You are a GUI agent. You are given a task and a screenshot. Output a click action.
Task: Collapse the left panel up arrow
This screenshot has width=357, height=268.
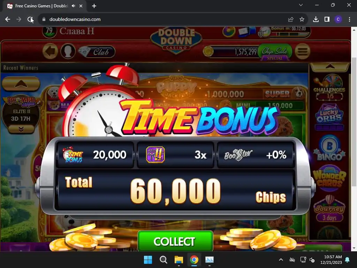point(21,84)
